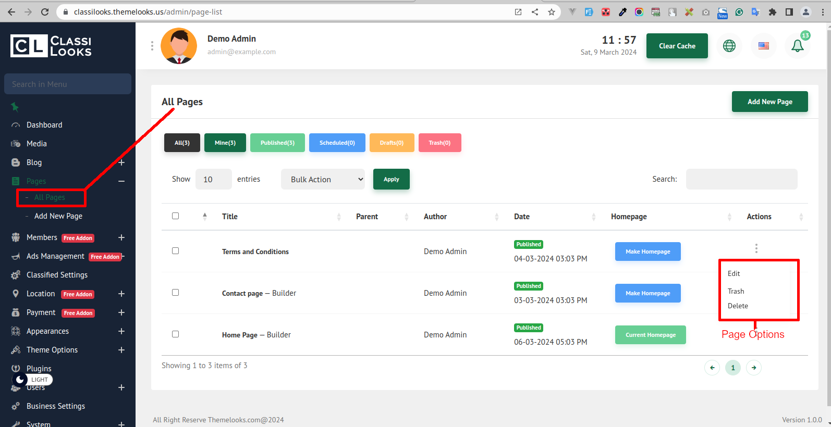Viewport: 831px width, 427px height.
Task: Bookmark this page with the star icon
Action: tap(551, 12)
